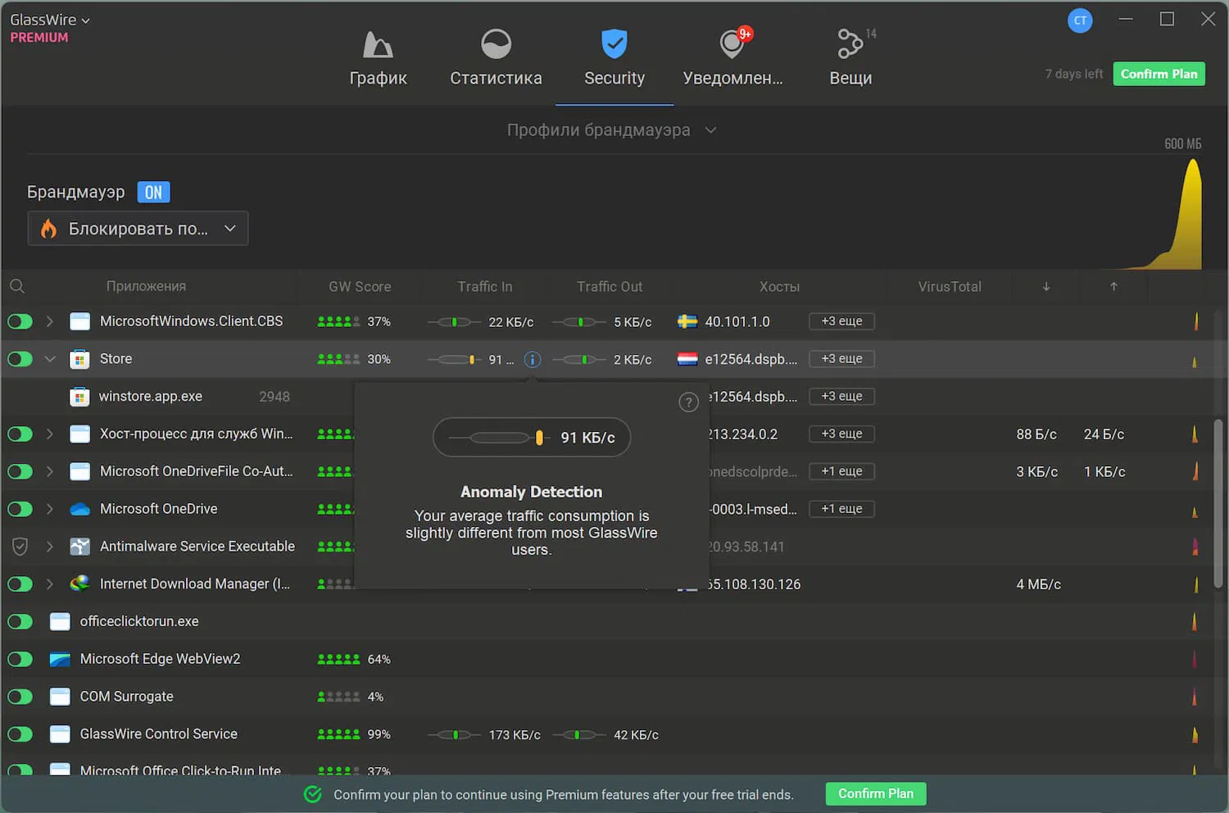Go to the Вещи tab
This screenshot has height=813, width=1229.
pos(851,58)
